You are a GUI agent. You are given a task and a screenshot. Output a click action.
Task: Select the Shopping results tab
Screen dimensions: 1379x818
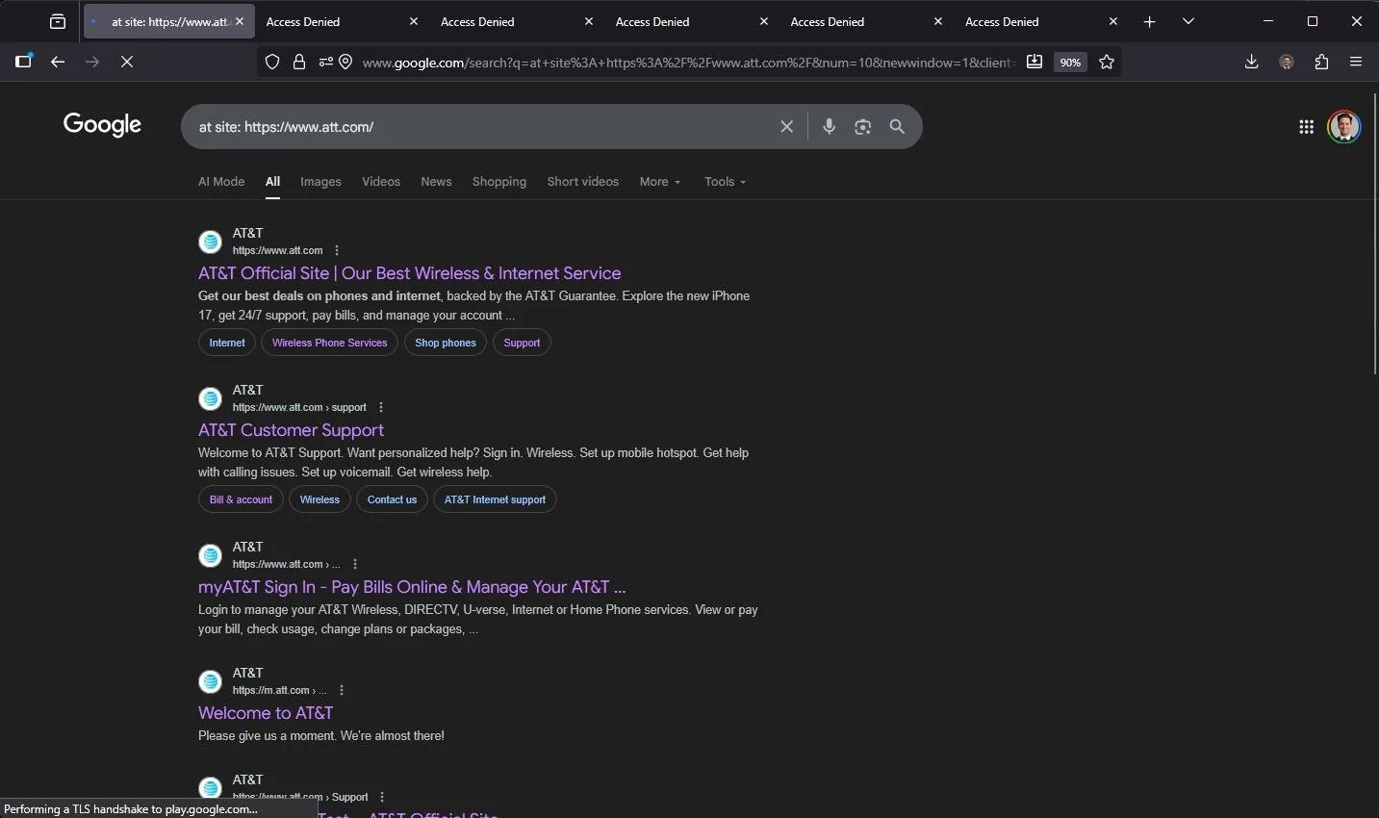point(499,182)
